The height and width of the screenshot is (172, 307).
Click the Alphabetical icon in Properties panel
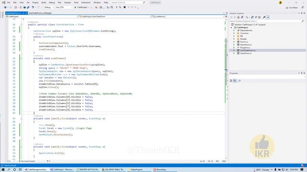tap(235, 81)
